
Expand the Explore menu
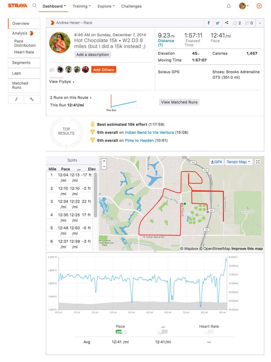coord(106,6)
